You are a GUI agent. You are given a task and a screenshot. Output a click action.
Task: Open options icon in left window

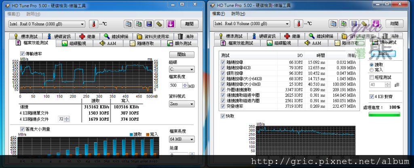[x=159, y=24]
